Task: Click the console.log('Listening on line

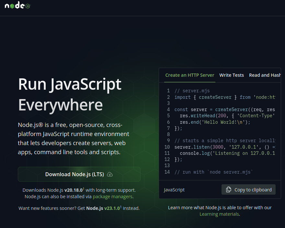Action: [227, 153]
